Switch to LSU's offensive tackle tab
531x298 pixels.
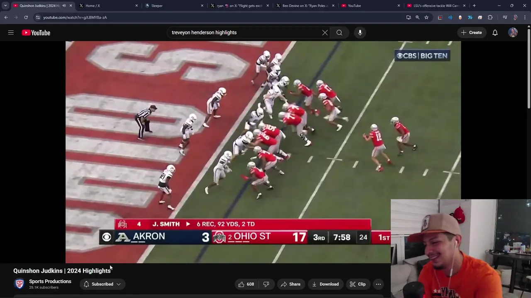click(x=436, y=6)
